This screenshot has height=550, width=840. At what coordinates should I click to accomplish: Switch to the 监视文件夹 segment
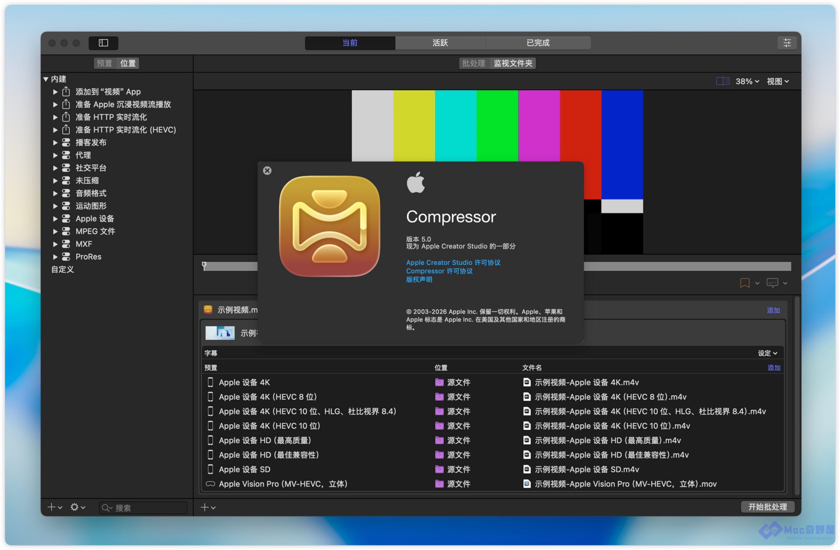(513, 63)
